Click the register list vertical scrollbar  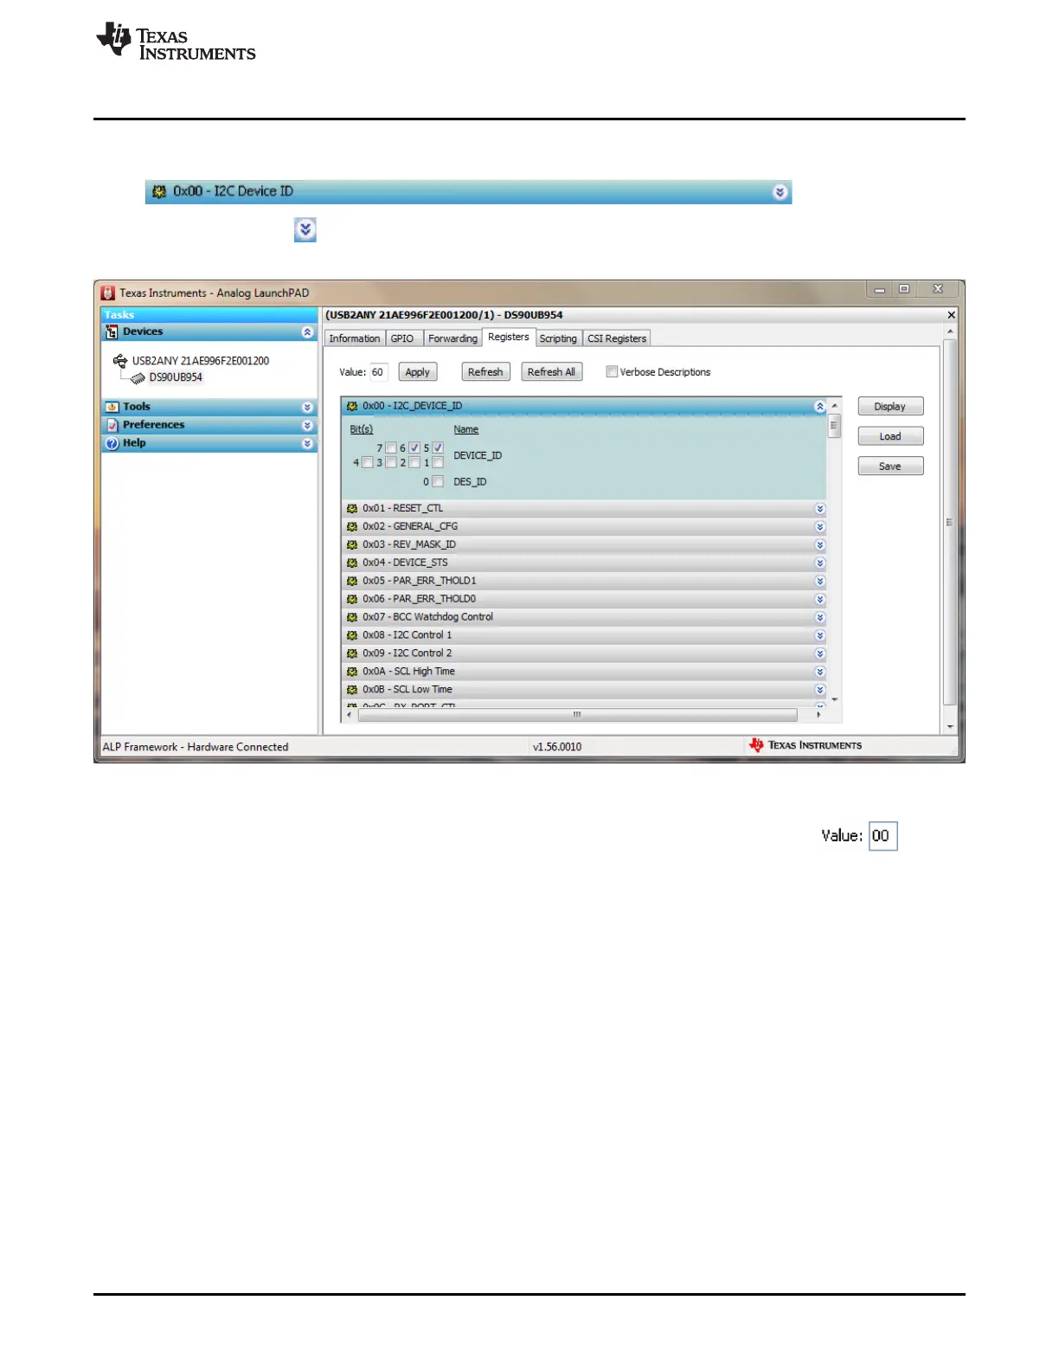coord(834,552)
